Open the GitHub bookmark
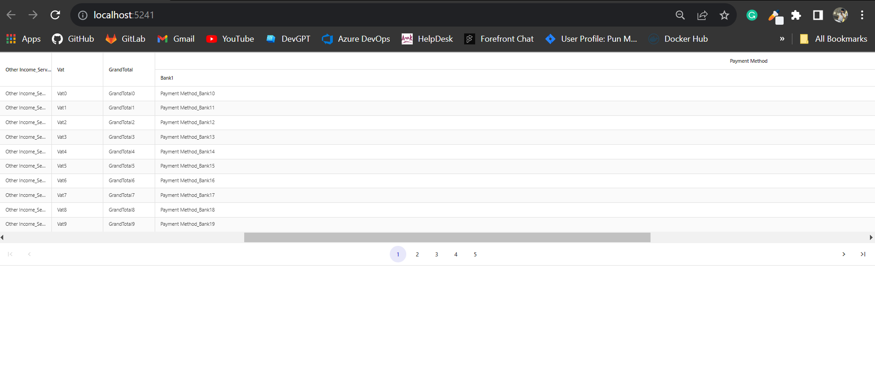 coord(73,39)
